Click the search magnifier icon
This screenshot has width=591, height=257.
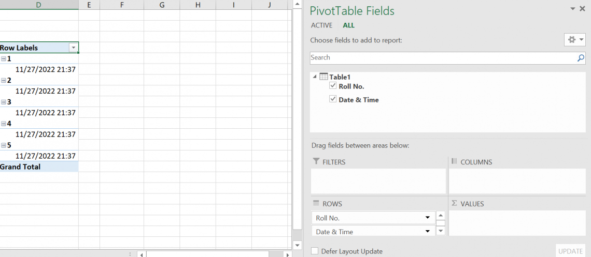pyautogui.click(x=581, y=58)
